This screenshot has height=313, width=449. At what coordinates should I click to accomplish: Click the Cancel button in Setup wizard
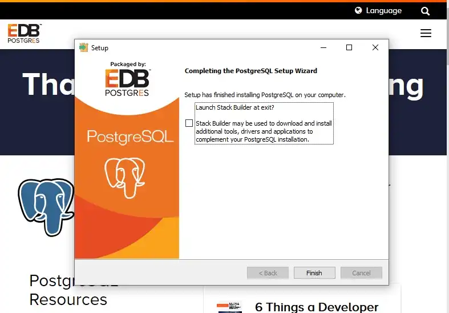pyautogui.click(x=361, y=273)
